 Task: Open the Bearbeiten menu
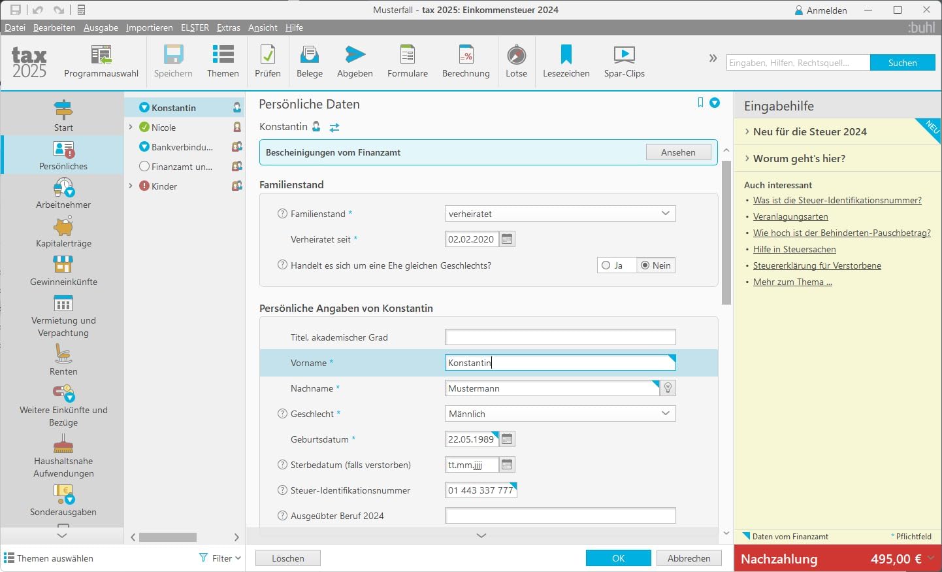coord(54,27)
